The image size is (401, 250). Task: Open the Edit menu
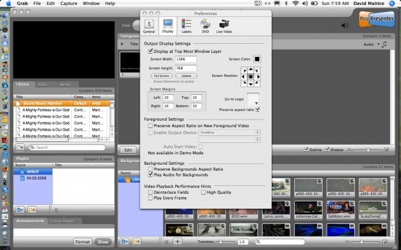pos(50,3)
